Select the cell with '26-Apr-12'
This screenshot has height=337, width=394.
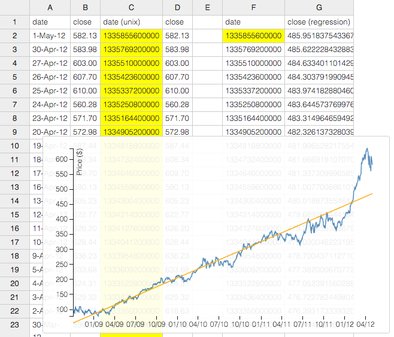pyautogui.click(x=50, y=77)
